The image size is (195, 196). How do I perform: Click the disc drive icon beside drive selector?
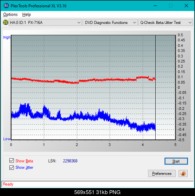click(x=5, y=22)
